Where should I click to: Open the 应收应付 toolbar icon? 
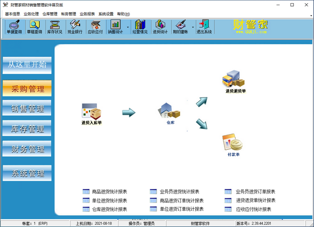[x=95, y=26]
